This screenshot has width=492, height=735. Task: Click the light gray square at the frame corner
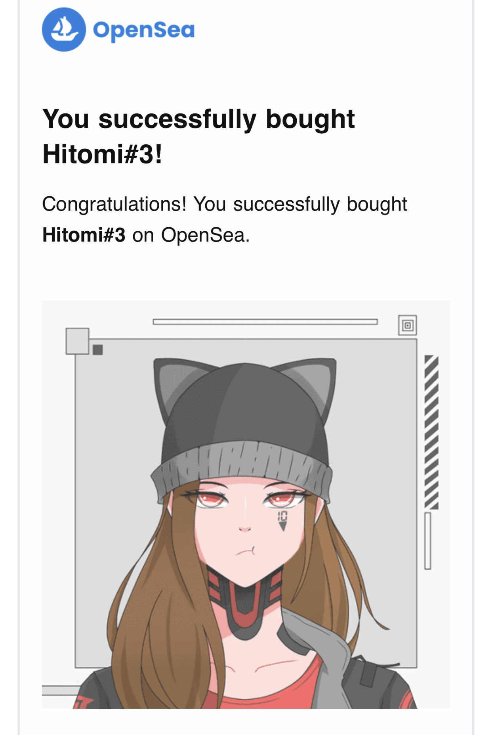[x=77, y=341]
